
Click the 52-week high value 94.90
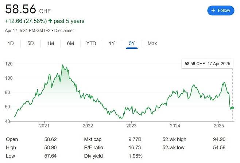coord(219,139)
